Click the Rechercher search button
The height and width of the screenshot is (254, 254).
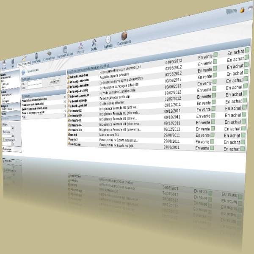[55, 81]
